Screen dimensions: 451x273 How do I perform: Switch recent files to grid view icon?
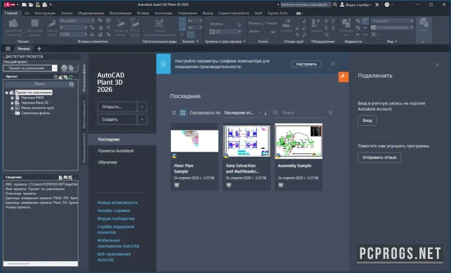coord(183,113)
